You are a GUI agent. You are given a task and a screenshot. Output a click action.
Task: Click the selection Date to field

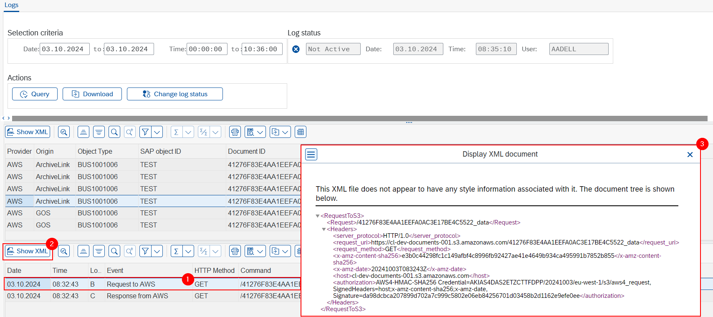129,49
